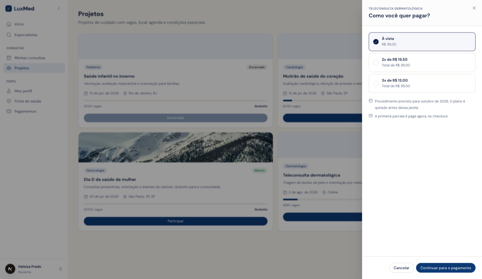The width and height of the screenshot is (482, 279).
Task: Click Continuar para o pagamento
Action: point(445,268)
